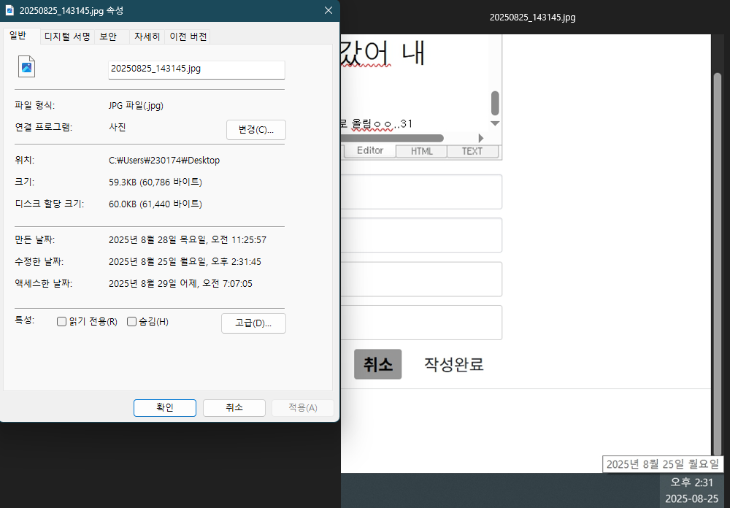Select the 자세히 tab

tap(147, 36)
